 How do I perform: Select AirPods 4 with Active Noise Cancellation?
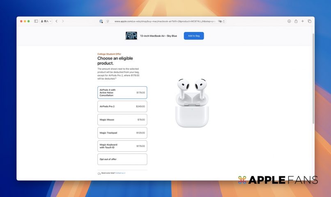click(122, 92)
